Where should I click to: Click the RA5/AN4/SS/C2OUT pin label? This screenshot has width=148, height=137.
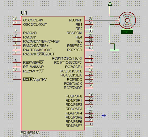point(39,54)
